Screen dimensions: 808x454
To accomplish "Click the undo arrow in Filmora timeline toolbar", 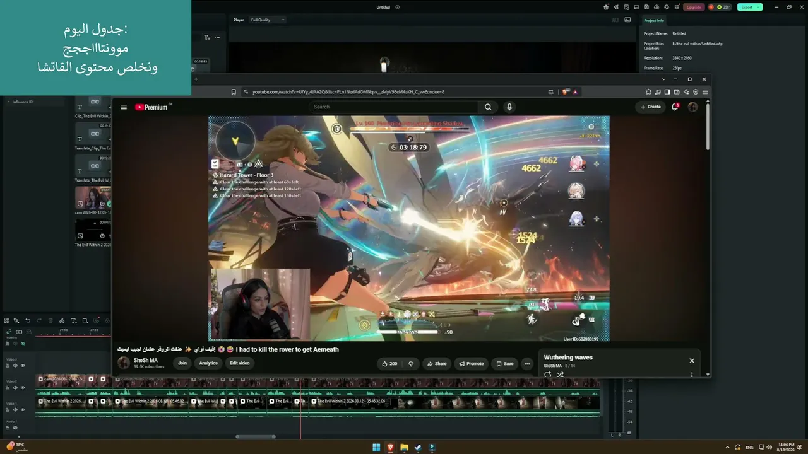I will pos(28,320).
